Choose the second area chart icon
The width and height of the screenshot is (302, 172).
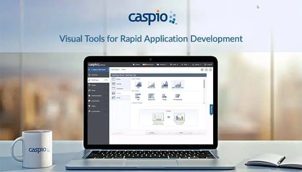tap(151, 84)
